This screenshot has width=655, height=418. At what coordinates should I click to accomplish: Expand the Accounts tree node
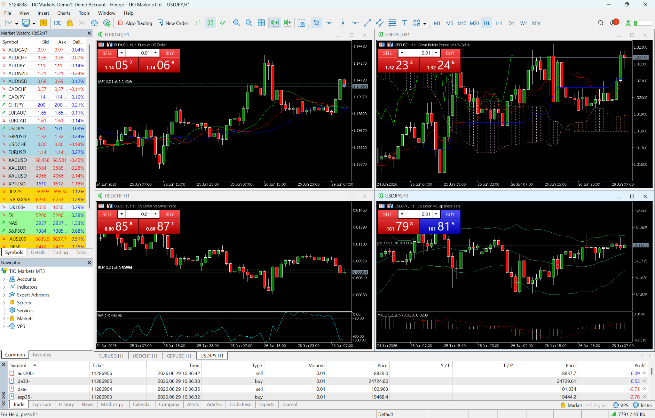coord(4,279)
